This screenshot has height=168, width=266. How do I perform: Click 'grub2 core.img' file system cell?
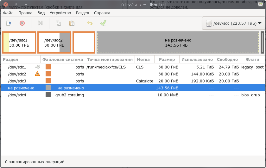click(70, 95)
